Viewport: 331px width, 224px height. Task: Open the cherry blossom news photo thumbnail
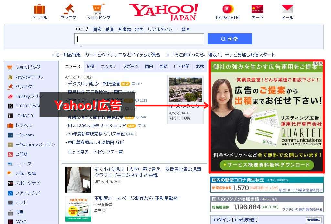[x=185, y=90]
